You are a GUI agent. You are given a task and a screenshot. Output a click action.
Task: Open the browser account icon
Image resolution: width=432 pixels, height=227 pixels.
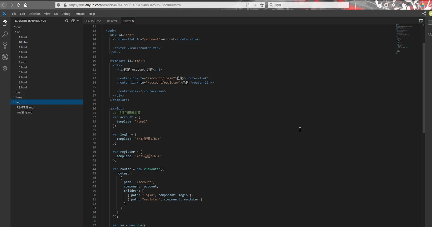393,5
